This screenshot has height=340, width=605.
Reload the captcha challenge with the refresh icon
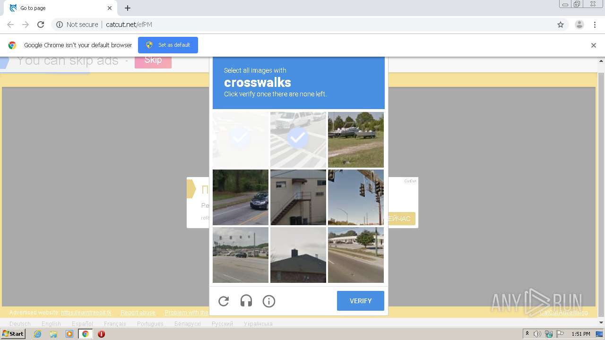point(224,301)
